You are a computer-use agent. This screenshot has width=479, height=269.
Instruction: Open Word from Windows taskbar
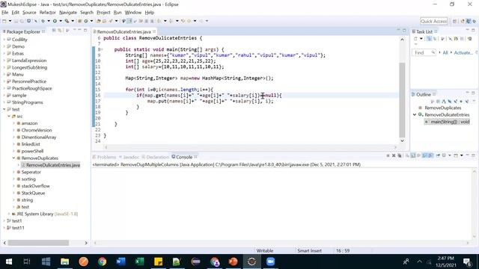pos(121,262)
